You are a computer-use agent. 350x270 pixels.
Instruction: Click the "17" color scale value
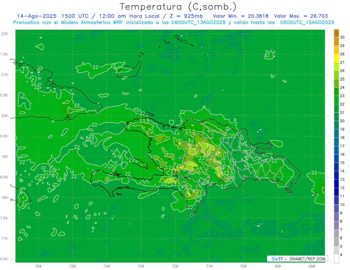tap(342, 146)
